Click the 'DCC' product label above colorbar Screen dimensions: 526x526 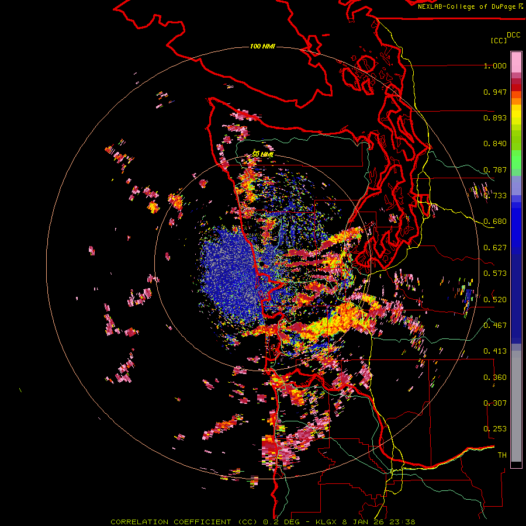[513, 34]
